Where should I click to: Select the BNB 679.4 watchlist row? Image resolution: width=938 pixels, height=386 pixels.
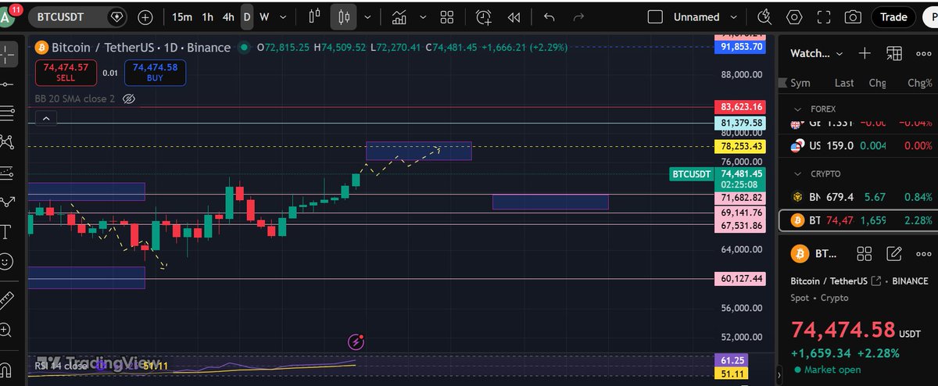(858, 196)
